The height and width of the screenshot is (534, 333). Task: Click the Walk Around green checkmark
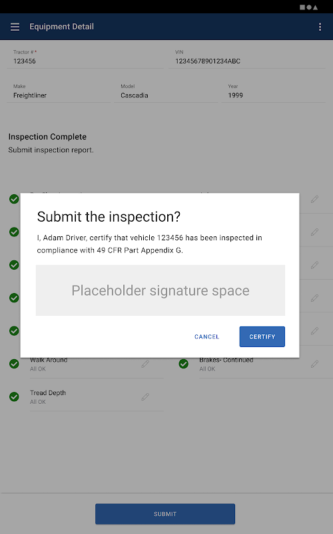[x=14, y=364]
